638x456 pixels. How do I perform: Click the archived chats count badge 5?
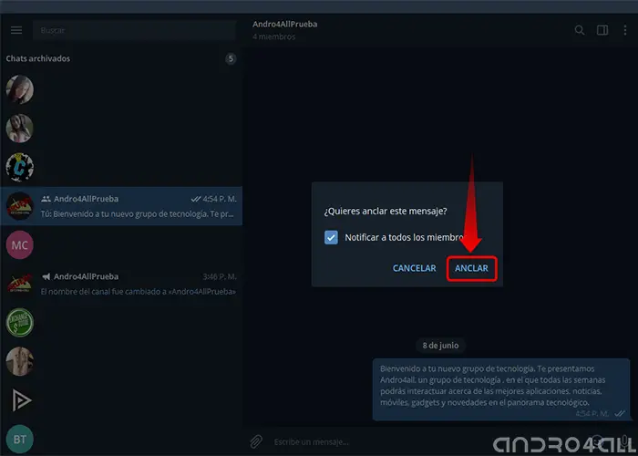231,58
